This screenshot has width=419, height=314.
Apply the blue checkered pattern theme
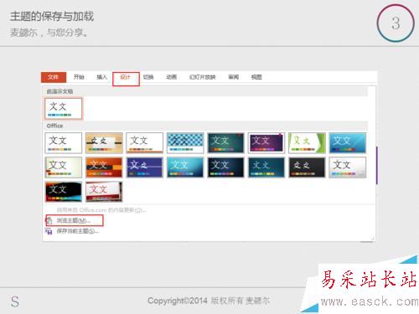[185, 143]
